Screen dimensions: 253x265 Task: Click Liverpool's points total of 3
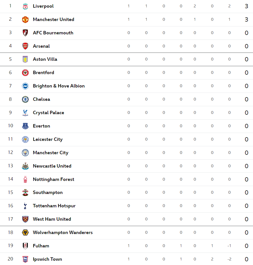coord(246,6)
